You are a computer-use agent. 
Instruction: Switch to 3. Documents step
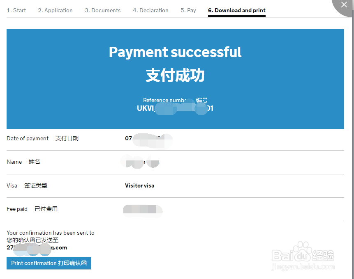pyautogui.click(x=102, y=10)
